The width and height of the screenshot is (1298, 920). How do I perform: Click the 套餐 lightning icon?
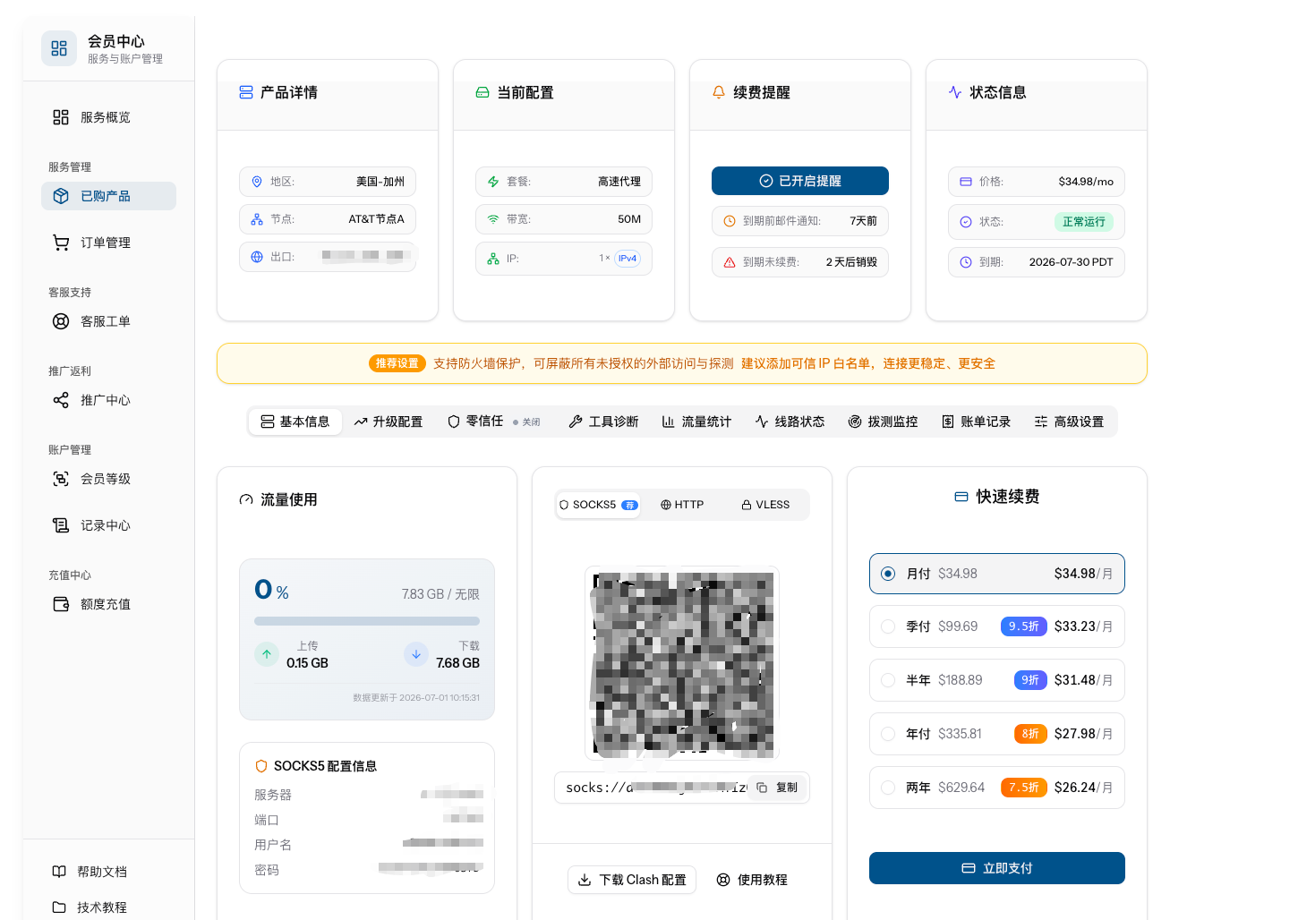tap(493, 182)
